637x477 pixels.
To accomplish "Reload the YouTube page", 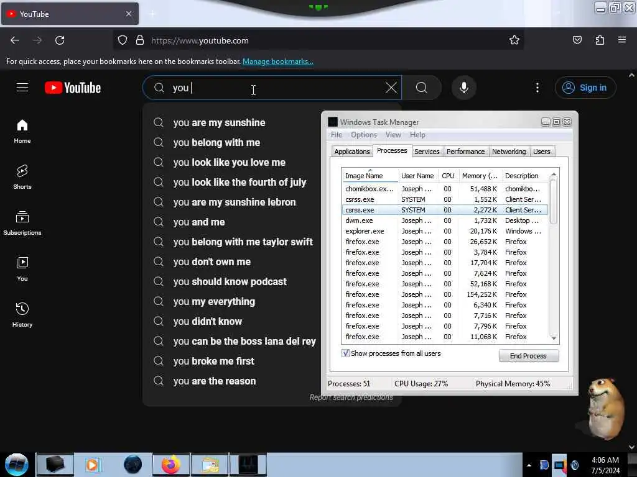I will 60,40.
